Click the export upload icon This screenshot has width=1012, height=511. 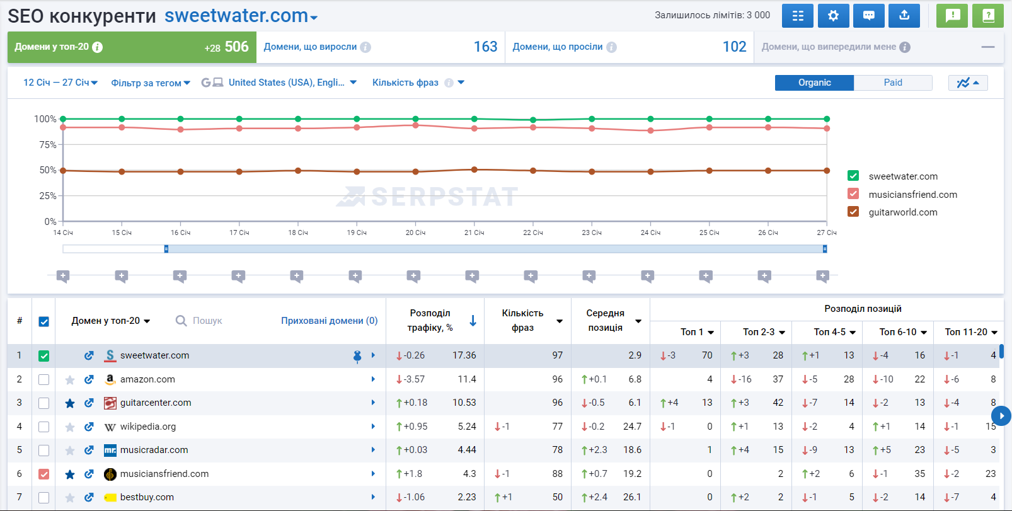[x=904, y=16]
